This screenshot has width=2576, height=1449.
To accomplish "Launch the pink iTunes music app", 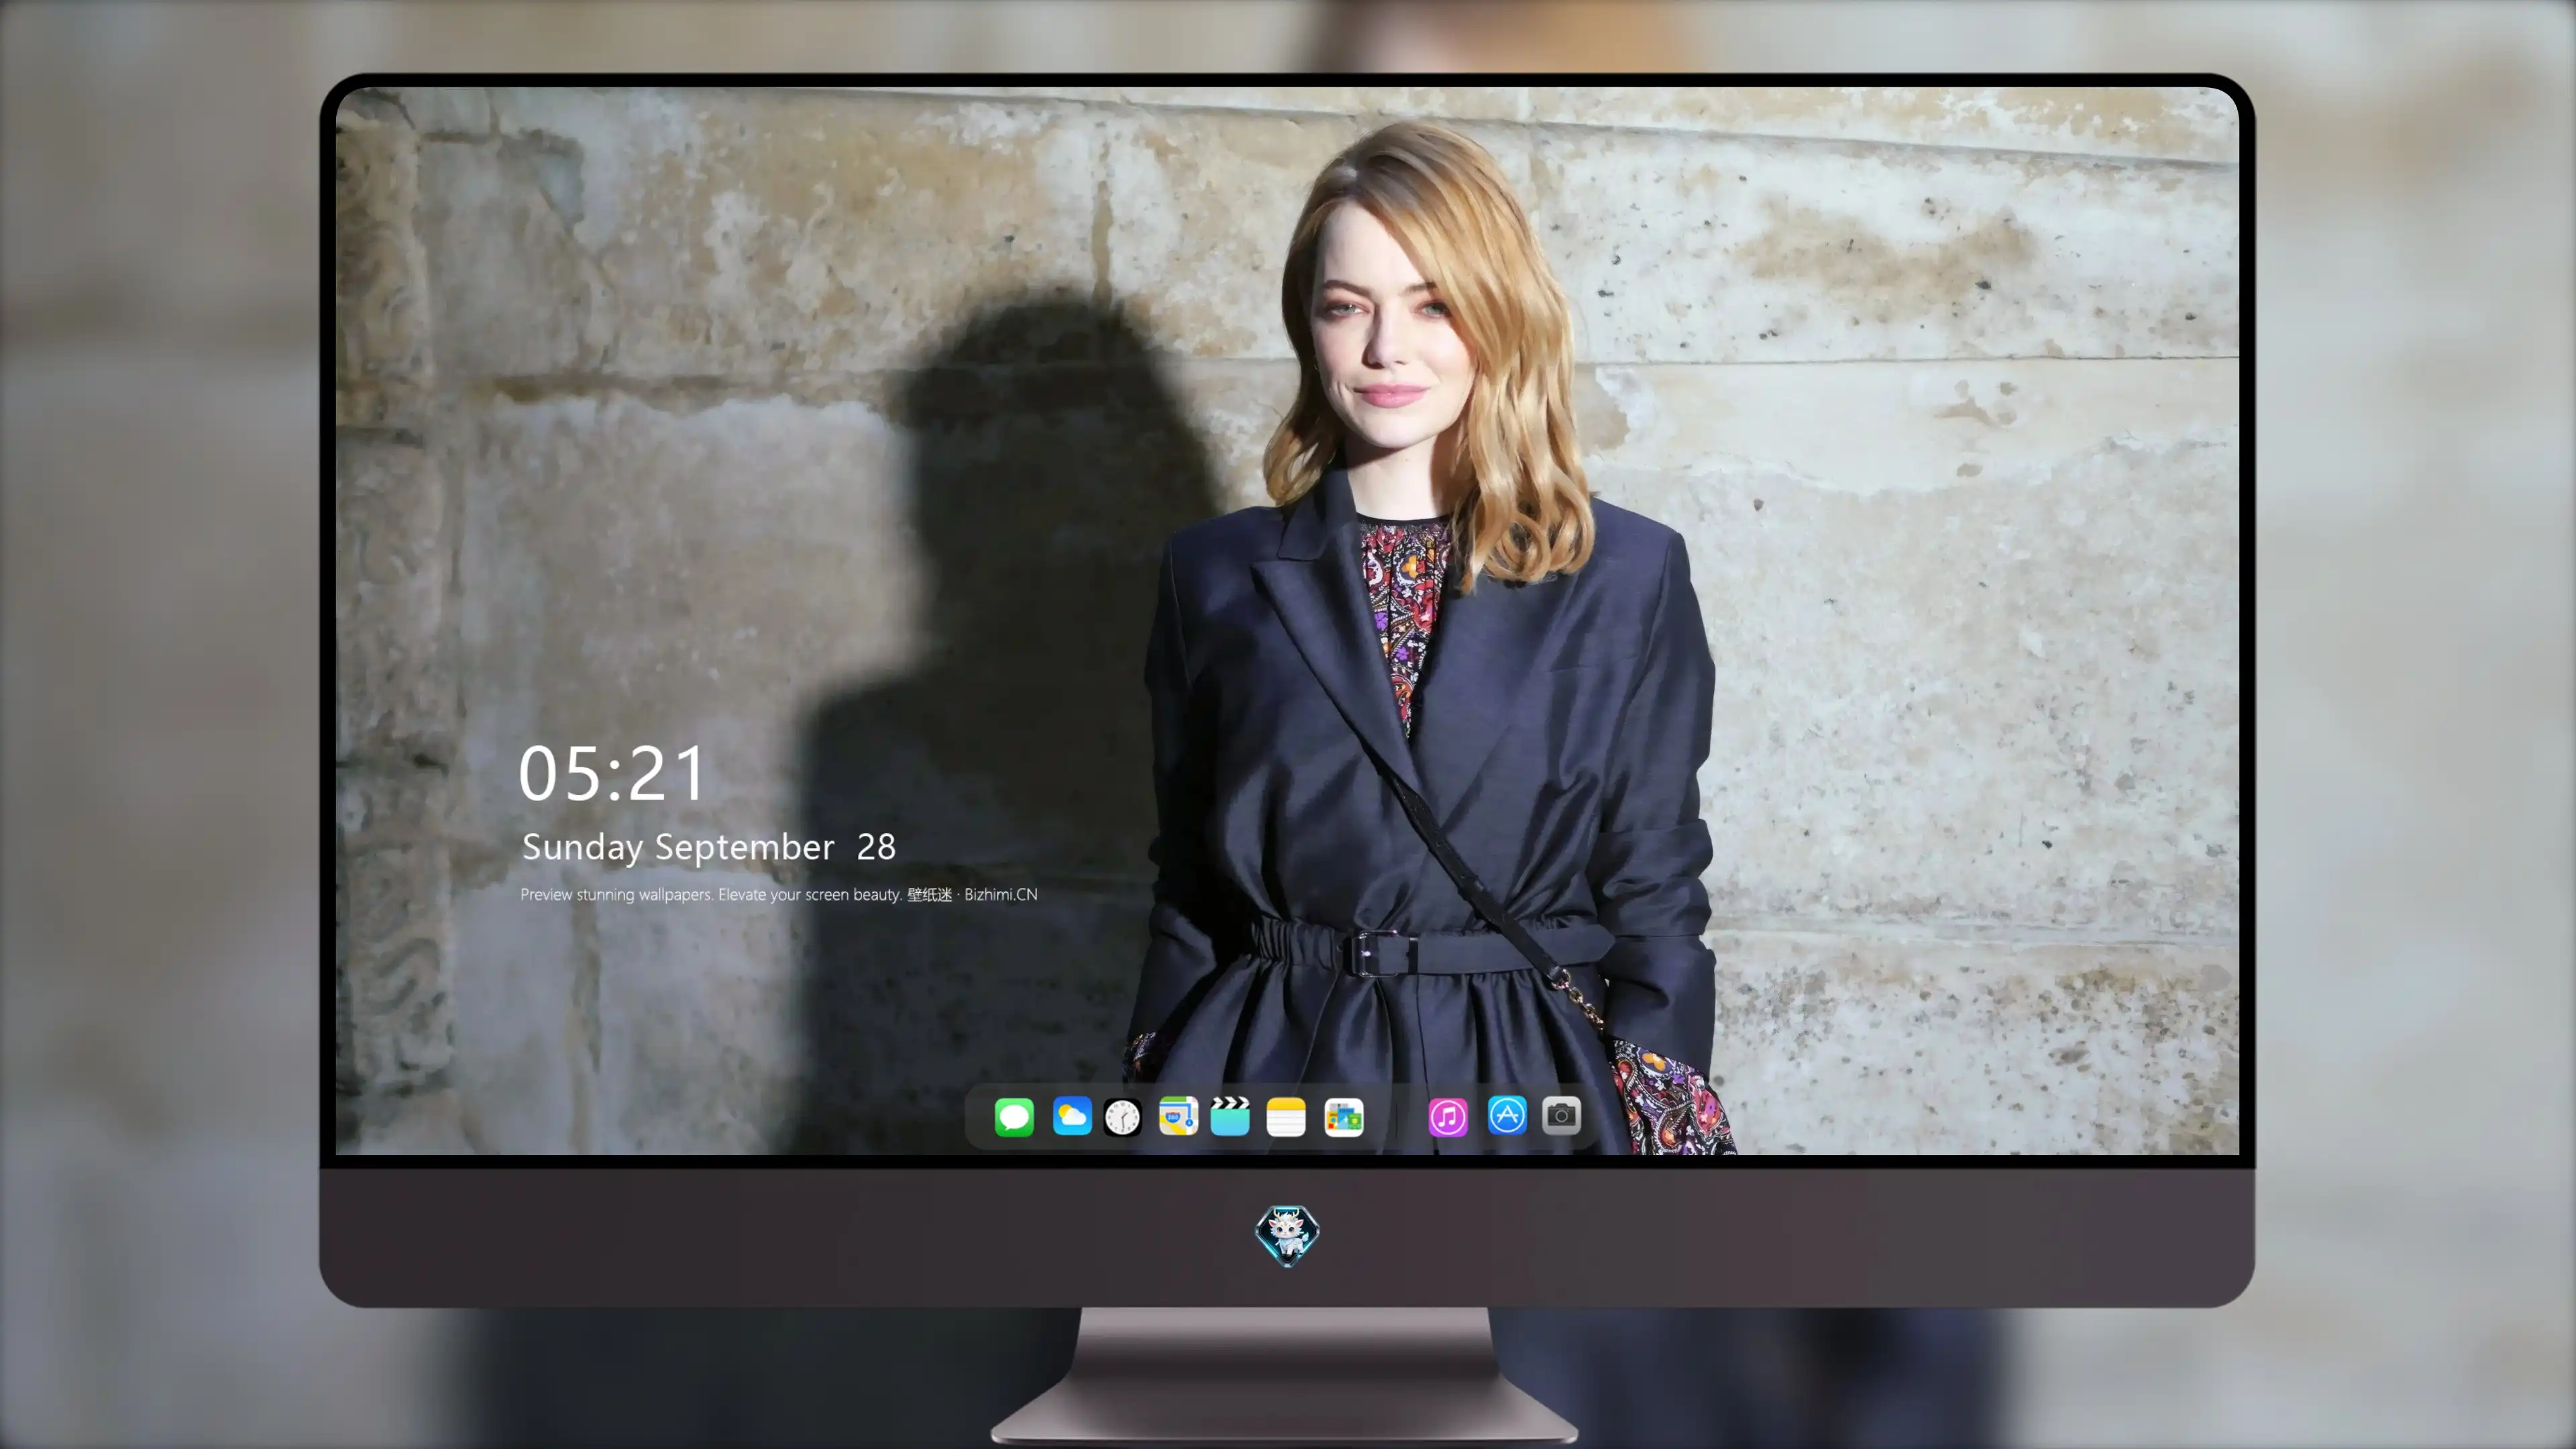I will [x=1448, y=1116].
